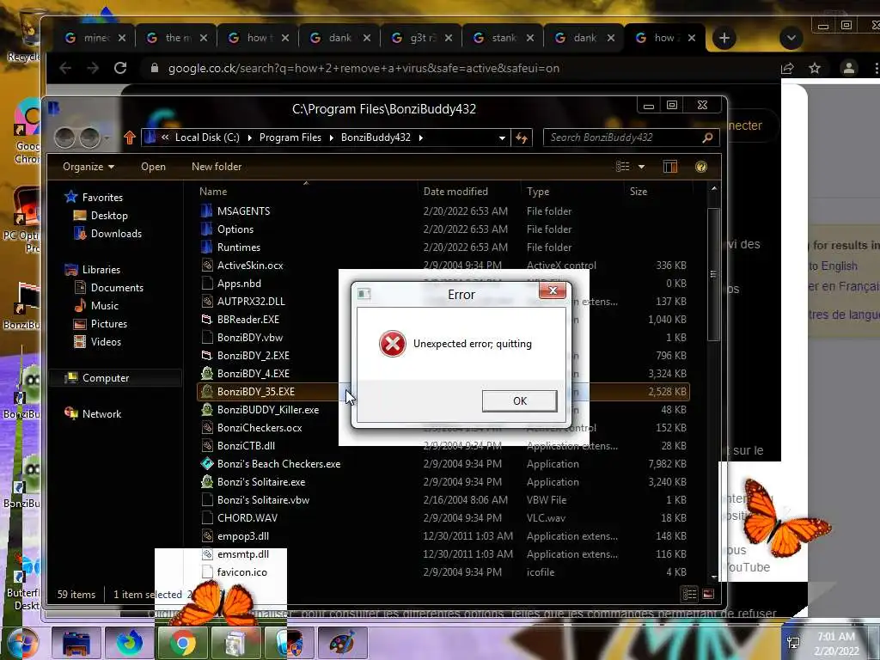Select Network in navigation pane
880x660 pixels.
click(101, 413)
